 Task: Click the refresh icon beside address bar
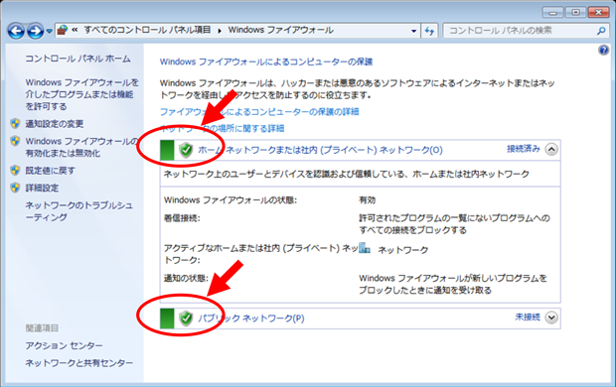coord(429,31)
